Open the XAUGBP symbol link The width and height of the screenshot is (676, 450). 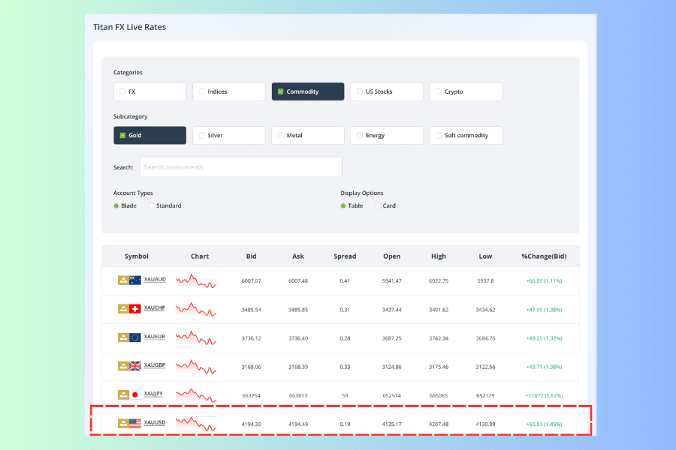click(x=154, y=365)
